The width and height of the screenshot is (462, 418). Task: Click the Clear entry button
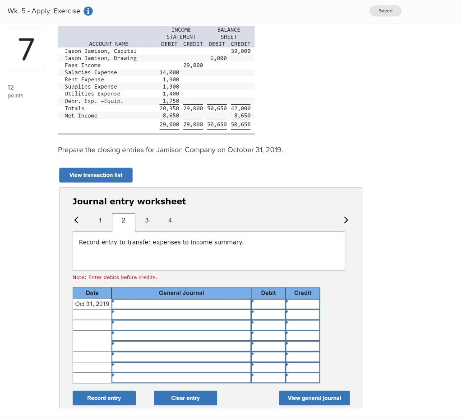coord(185,398)
